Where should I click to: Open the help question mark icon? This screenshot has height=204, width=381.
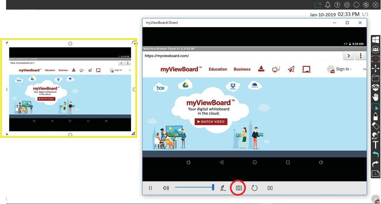[x=337, y=5]
